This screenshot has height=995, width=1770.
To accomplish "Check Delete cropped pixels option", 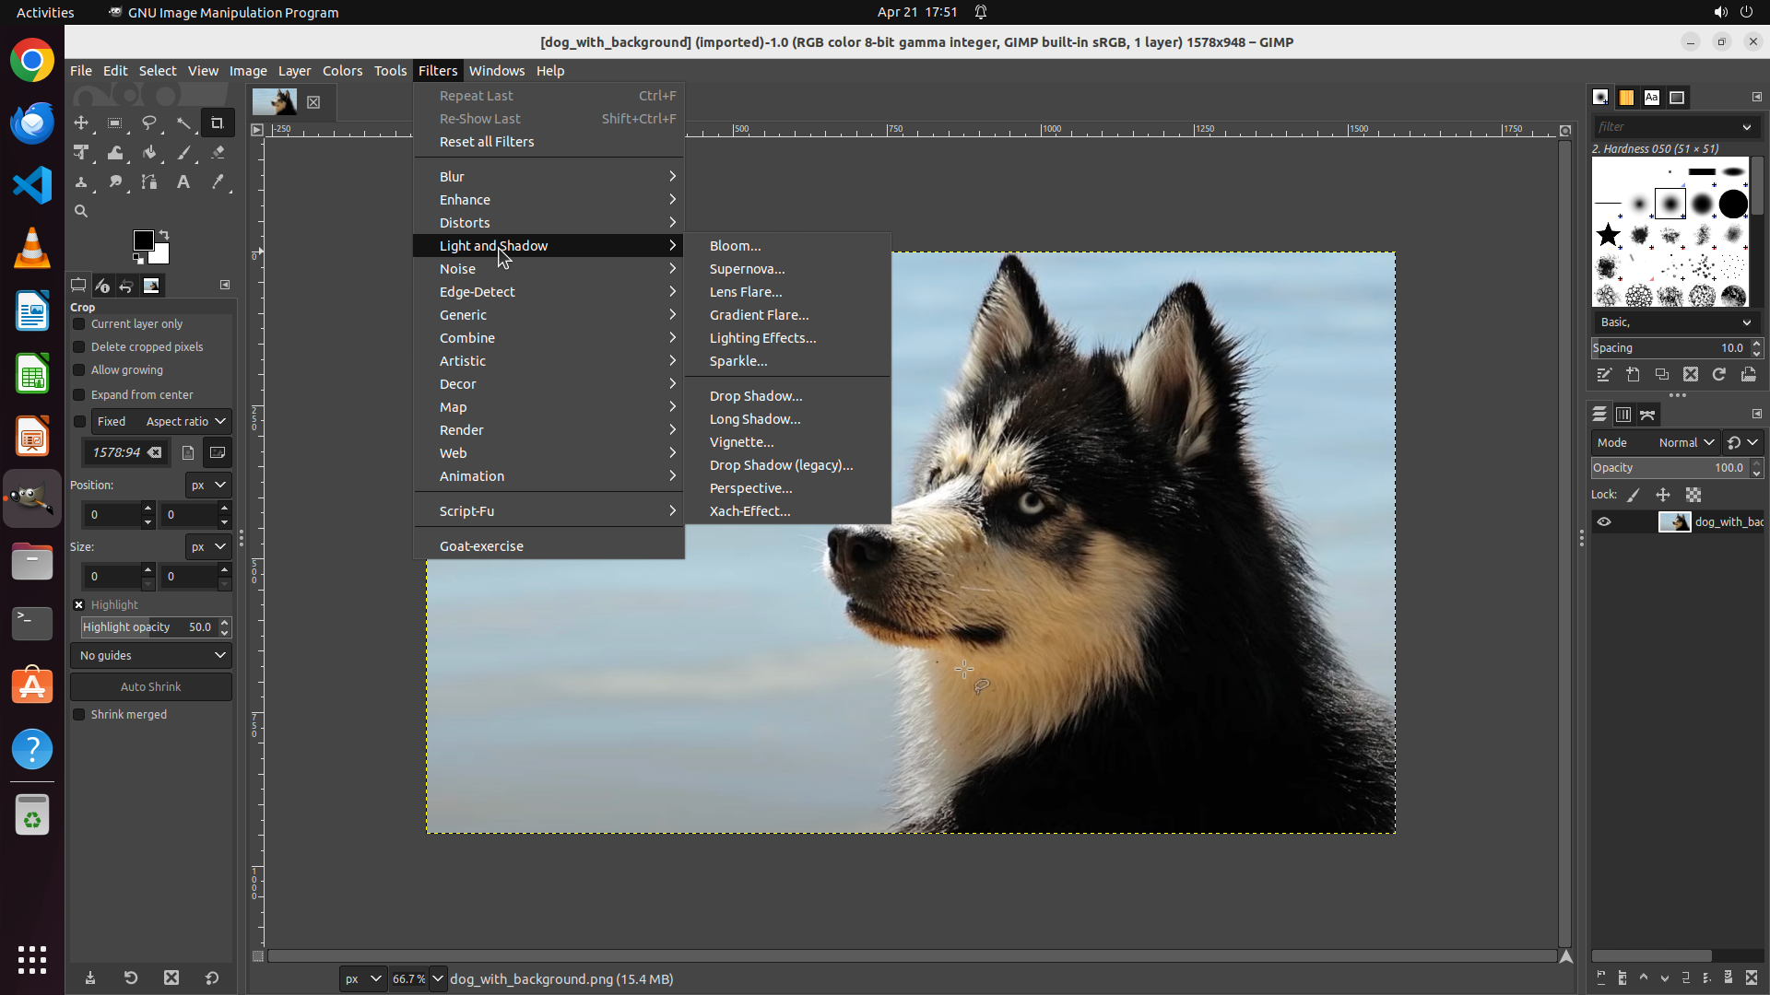I will point(79,347).
